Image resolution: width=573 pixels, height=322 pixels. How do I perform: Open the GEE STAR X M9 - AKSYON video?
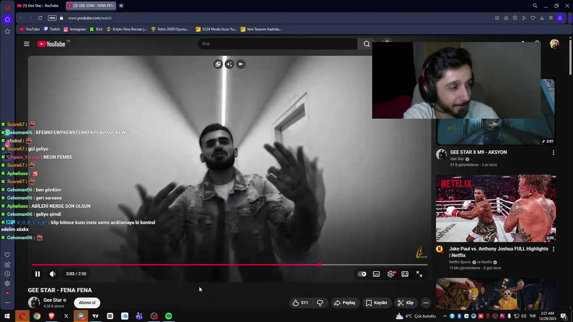(x=478, y=152)
